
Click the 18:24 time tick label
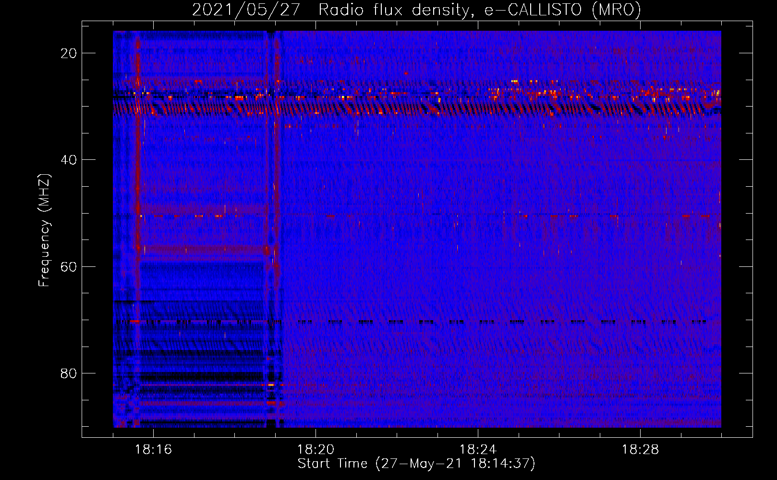point(478,450)
